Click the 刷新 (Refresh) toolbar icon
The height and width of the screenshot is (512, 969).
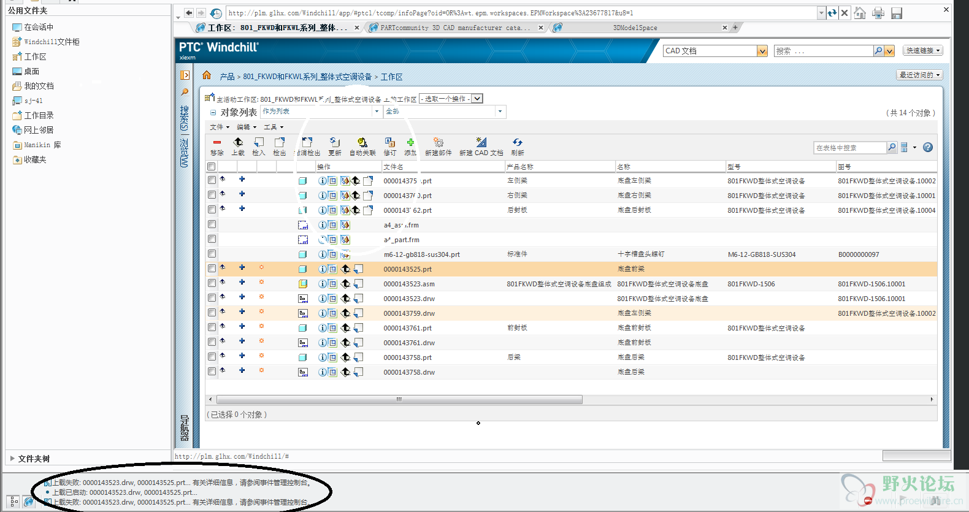pos(518,142)
